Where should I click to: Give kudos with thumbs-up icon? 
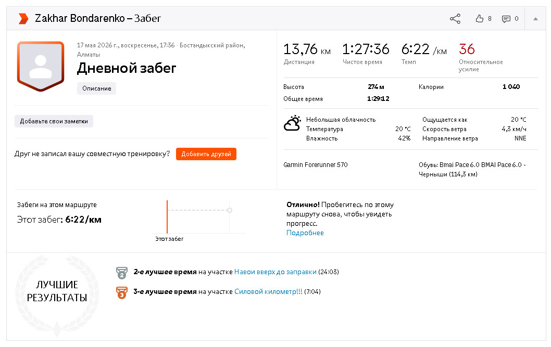(x=479, y=19)
